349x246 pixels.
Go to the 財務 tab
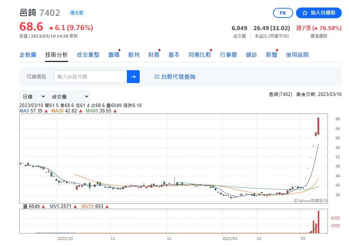pyautogui.click(x=154, y=55)
